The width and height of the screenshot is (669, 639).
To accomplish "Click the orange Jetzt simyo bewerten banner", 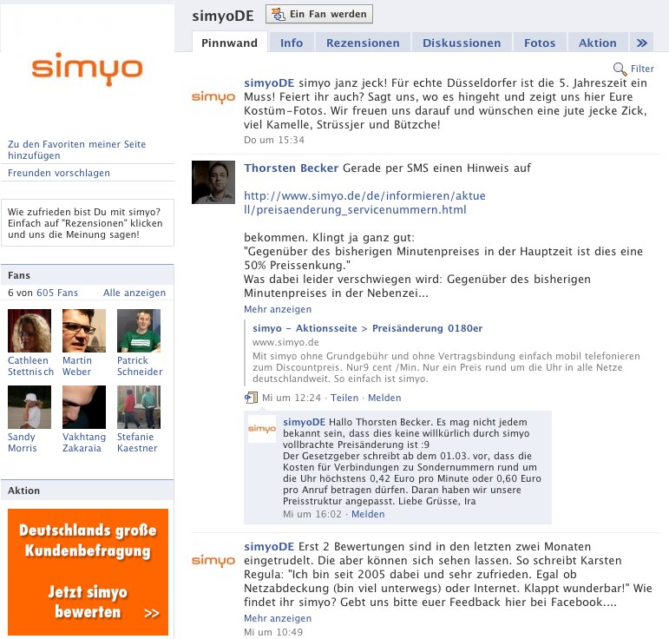I will pos(88,571).
